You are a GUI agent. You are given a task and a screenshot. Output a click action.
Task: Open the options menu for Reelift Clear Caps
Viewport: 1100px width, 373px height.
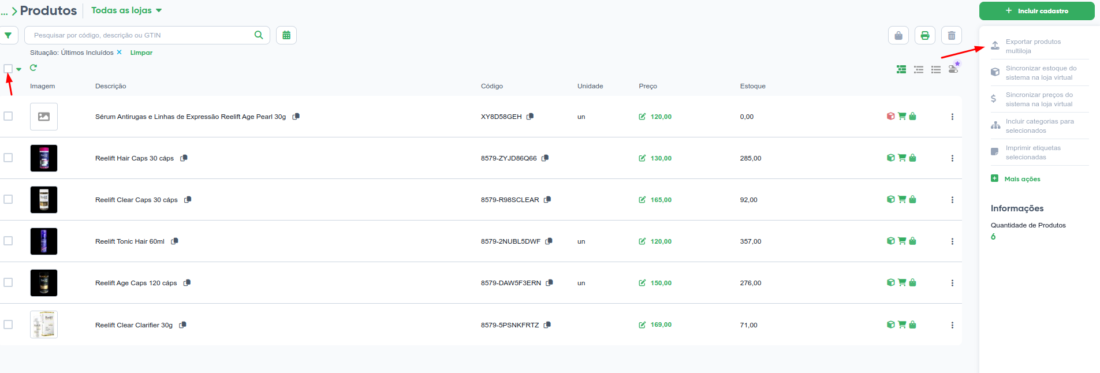(x=952, y=200)
